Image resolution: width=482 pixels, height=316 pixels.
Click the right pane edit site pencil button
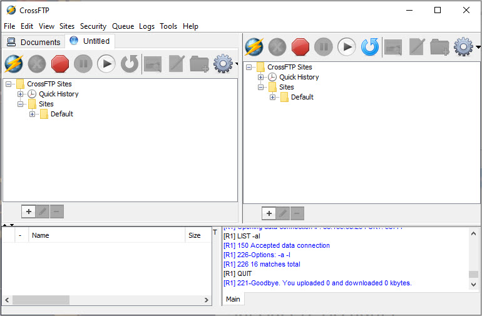(283, 213)
